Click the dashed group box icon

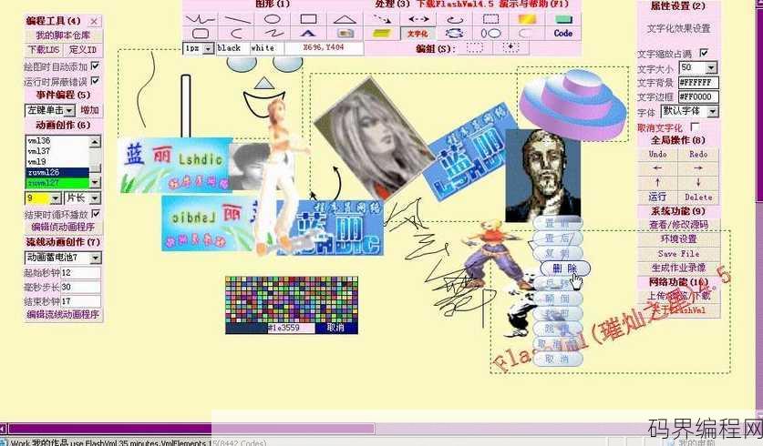click(x=475, y=47)
